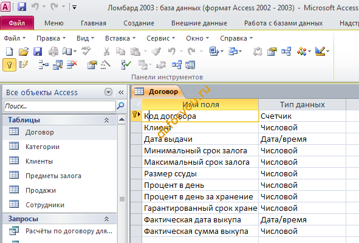Select the Клиенты table in navigation pane
This screenshot has width=359, height=243.
point(39,161)
